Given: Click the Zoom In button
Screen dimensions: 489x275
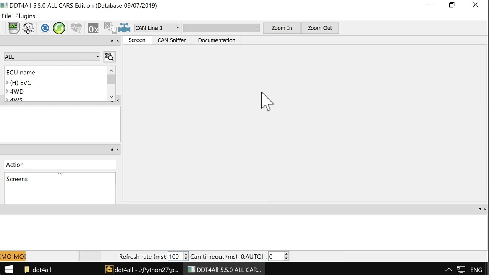Looking at the screenshot, I should point(282,28).
